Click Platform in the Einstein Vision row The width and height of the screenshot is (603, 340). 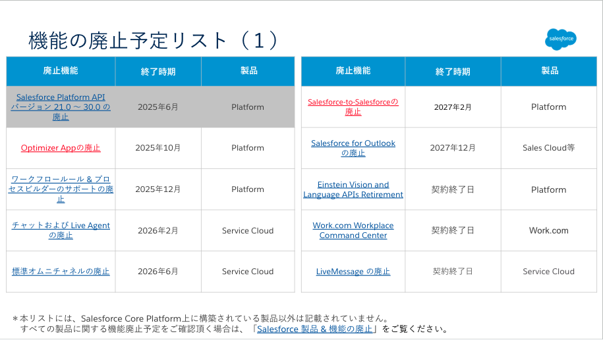(x=549, y=189)
